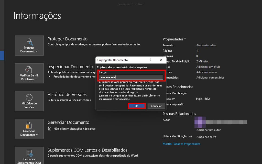Screen dimensions: 262x164
Task: Close the Criptografar Documento dialog
Action: 161,60
